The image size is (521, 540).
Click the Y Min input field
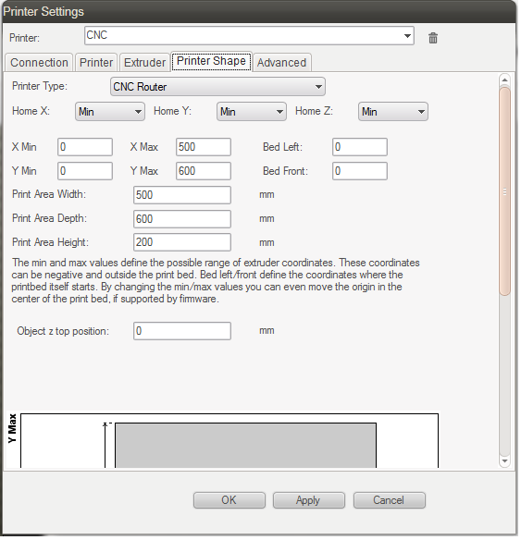(85, 172)
